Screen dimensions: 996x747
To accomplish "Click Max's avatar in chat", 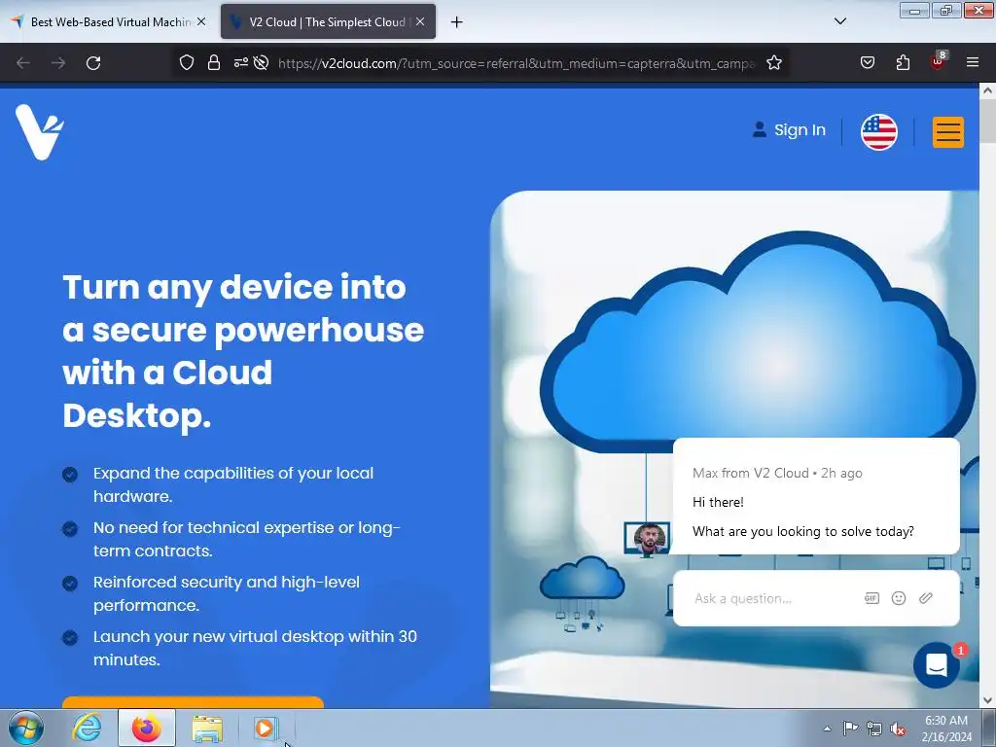I will pyautogui.click(x=649, y=538).
